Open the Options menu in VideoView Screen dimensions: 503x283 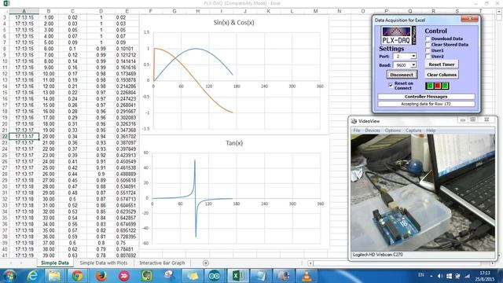tap(393, 130)
